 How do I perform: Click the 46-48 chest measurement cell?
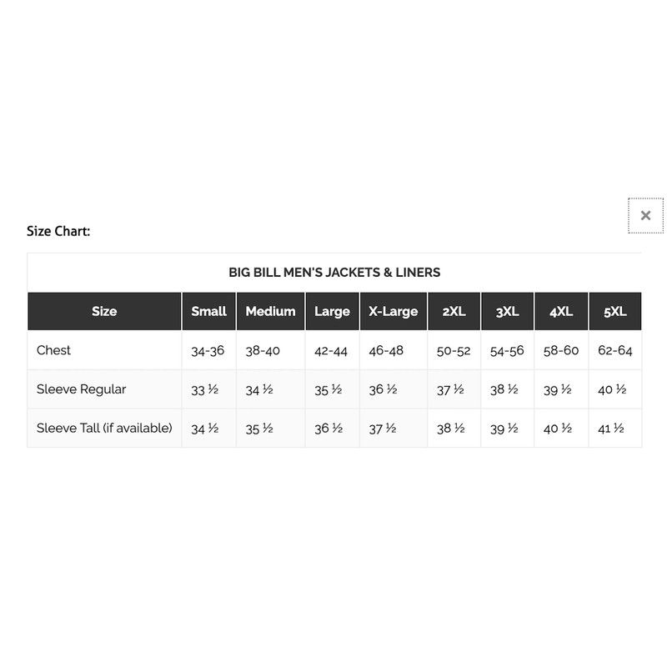coord(386,351)
